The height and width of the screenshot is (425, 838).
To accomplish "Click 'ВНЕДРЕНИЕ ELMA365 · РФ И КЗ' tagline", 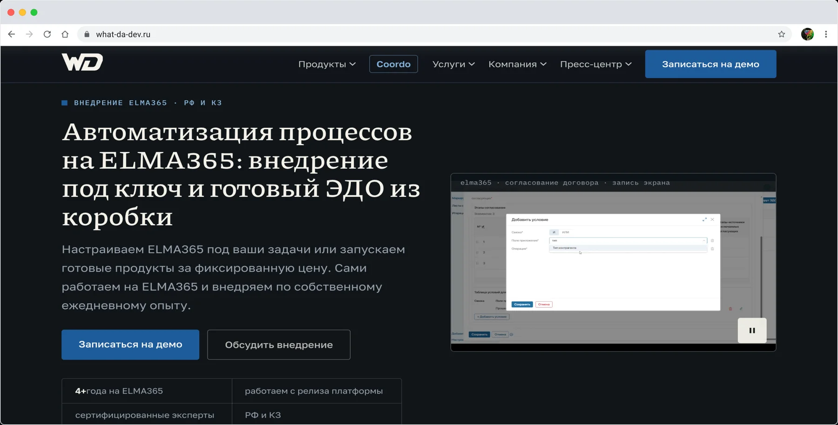I will pos(148,103).
